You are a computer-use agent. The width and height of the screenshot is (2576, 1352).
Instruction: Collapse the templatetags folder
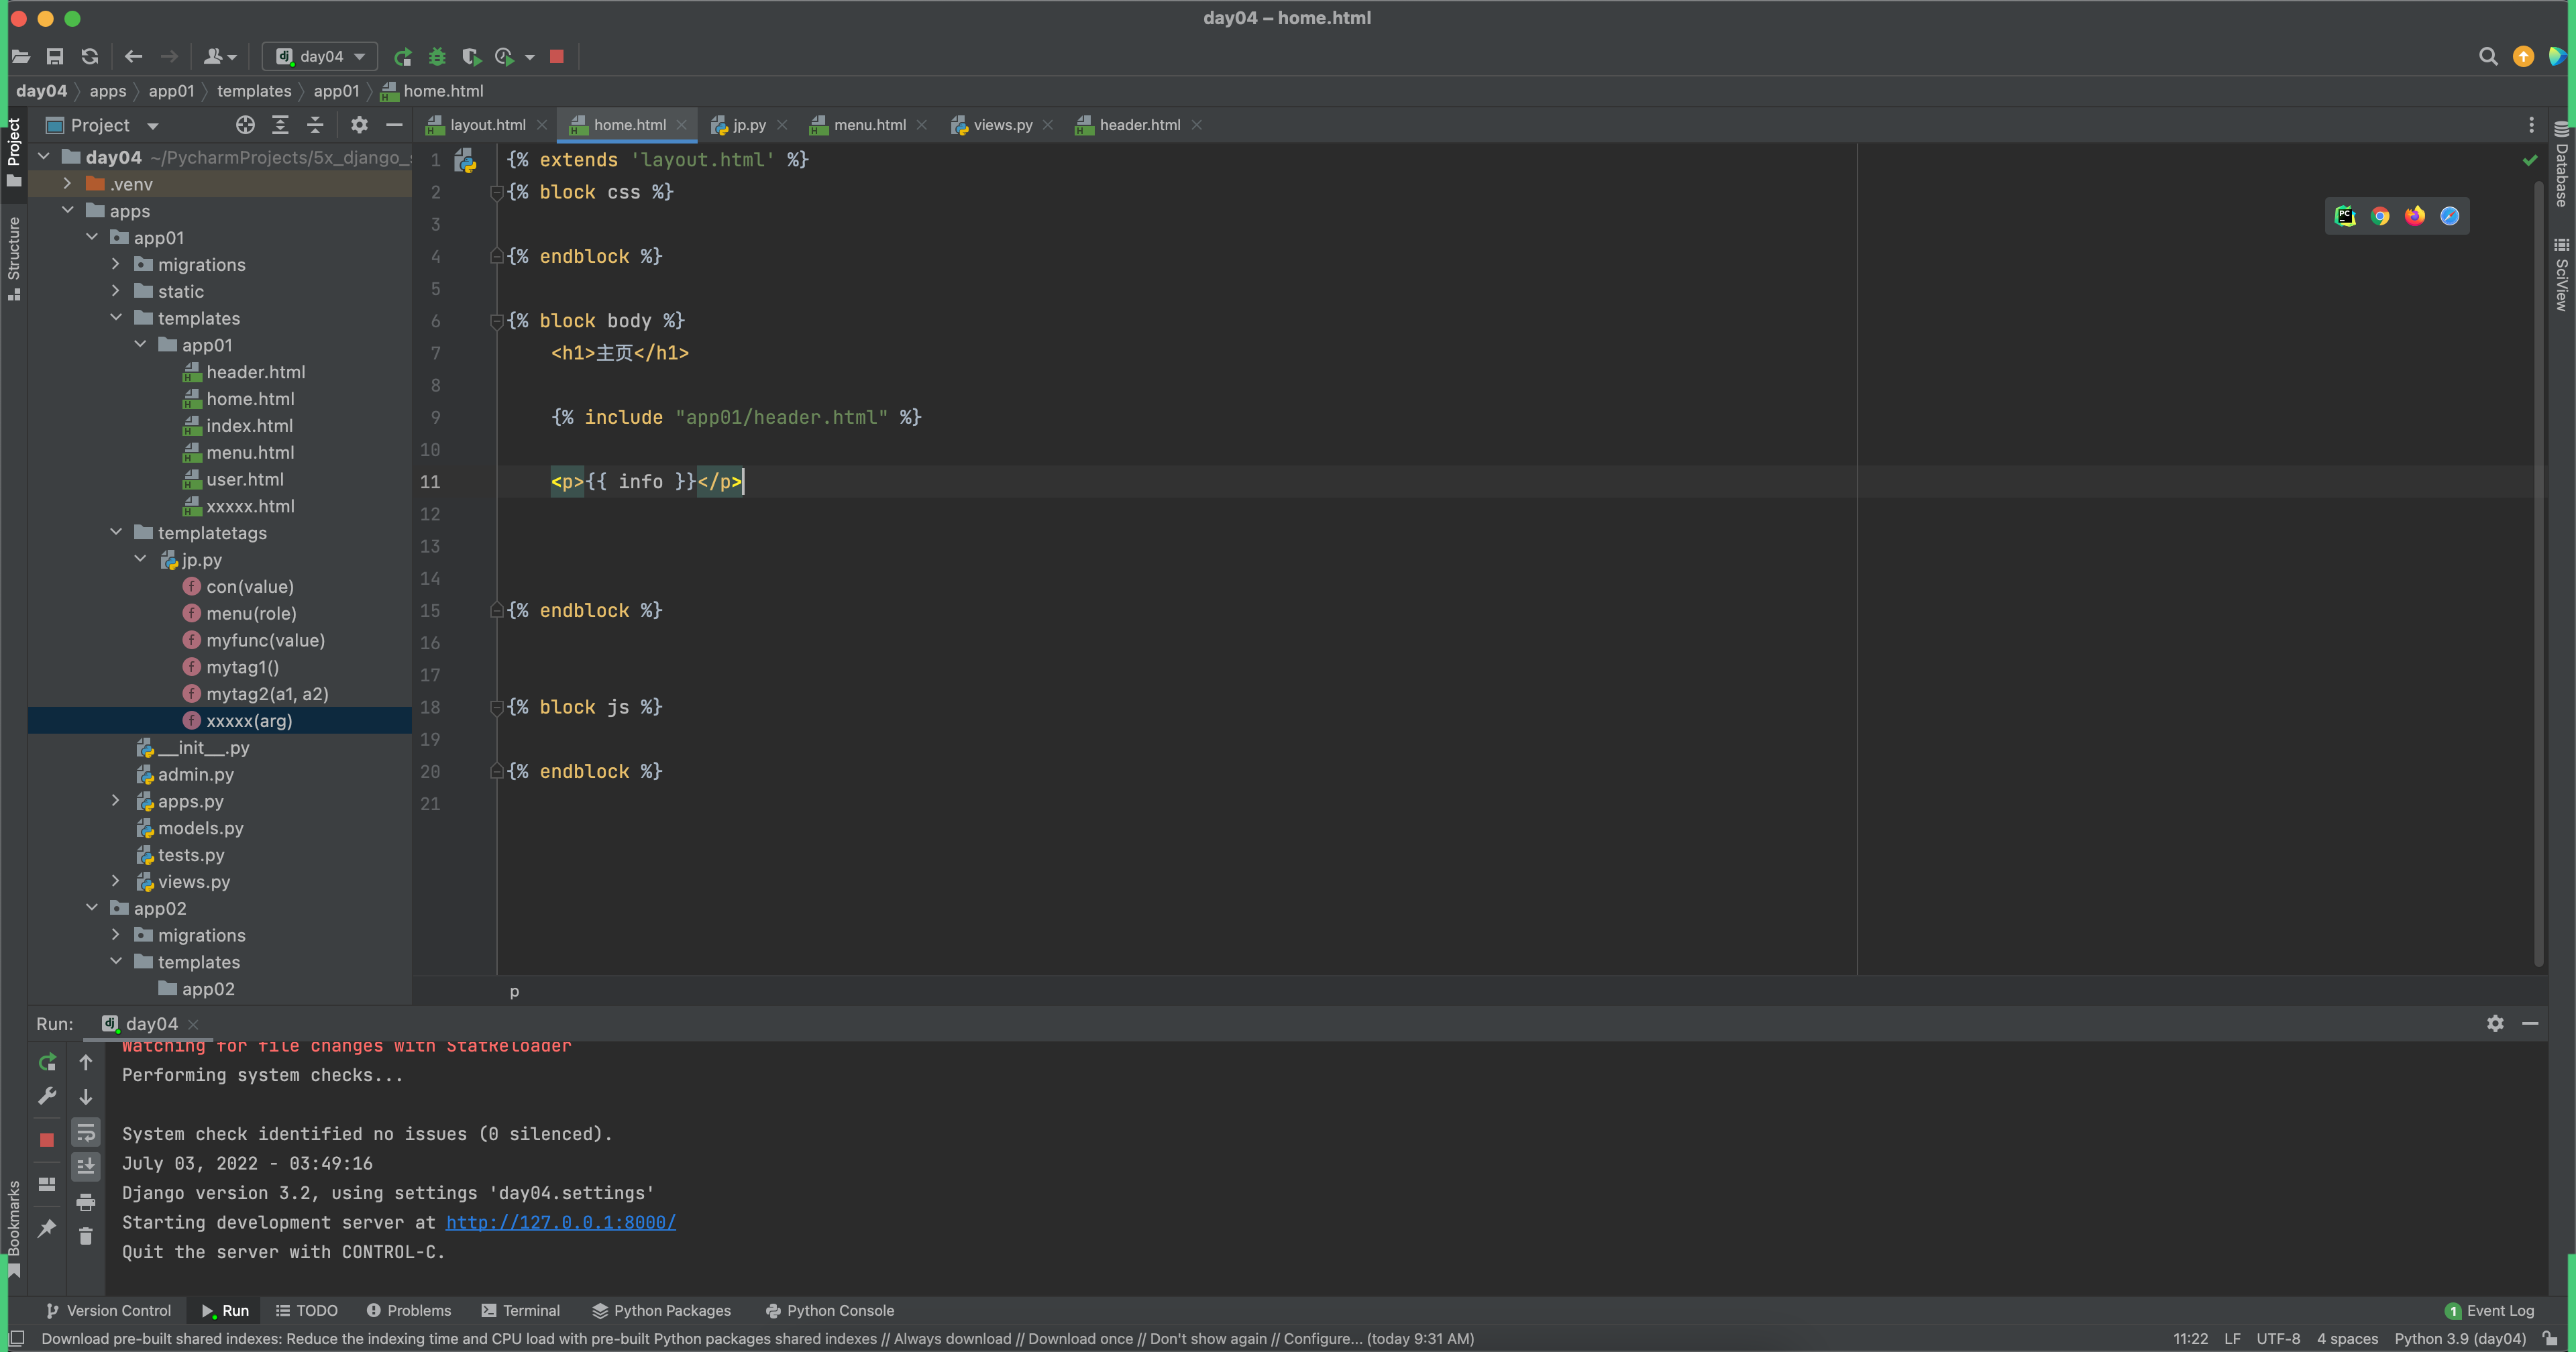tap(116, 533)
